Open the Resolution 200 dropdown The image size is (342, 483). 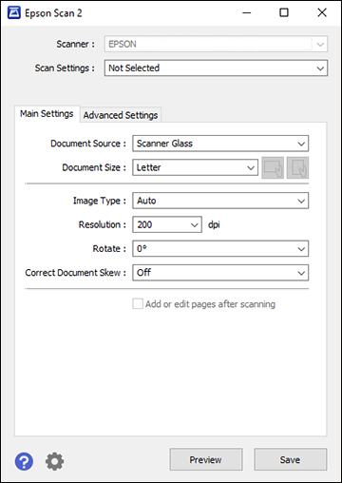(167, 224)
